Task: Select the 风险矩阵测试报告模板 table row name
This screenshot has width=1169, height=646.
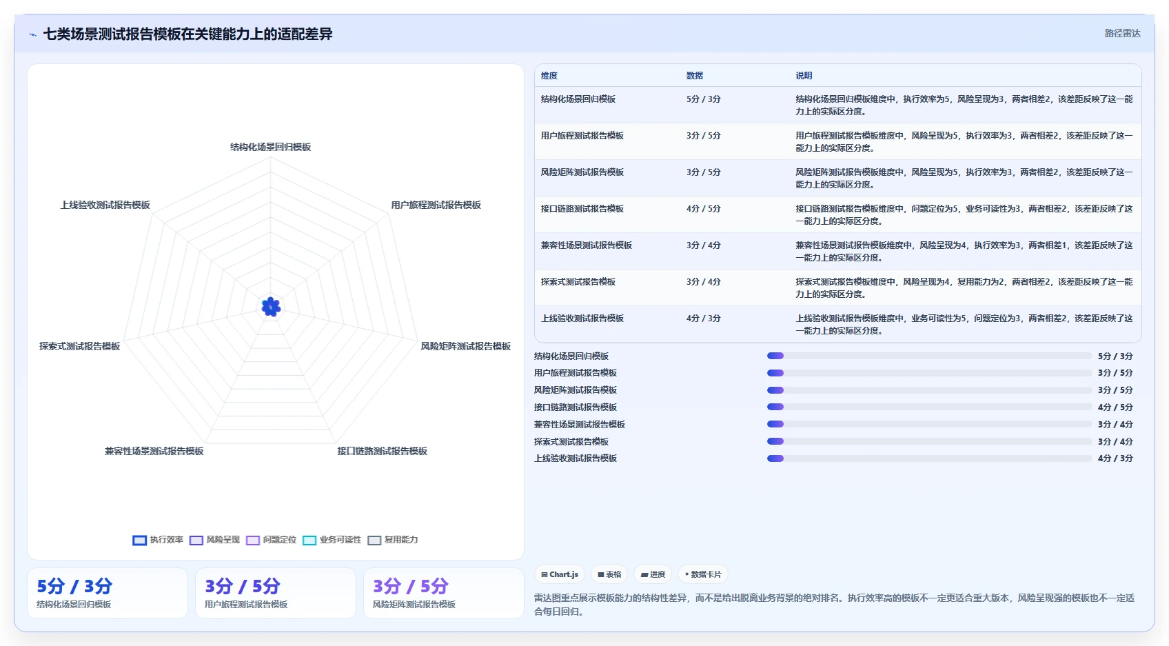Action: [x=582, y=172]
